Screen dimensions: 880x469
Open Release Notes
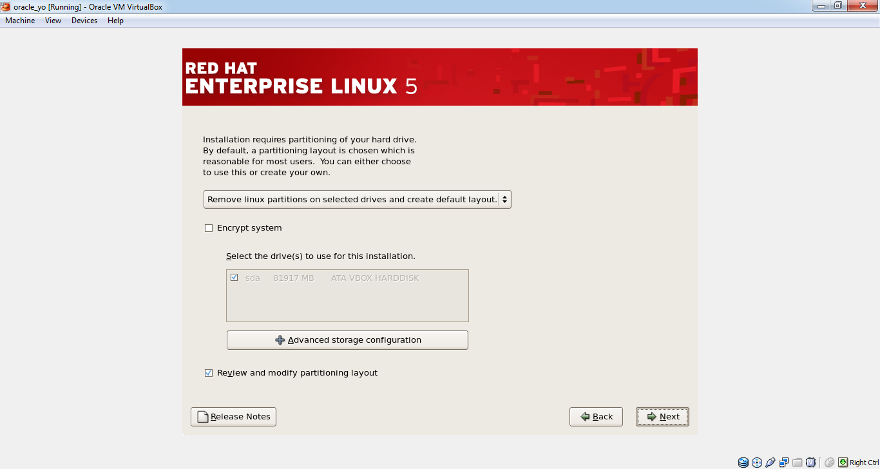point(233,417)
